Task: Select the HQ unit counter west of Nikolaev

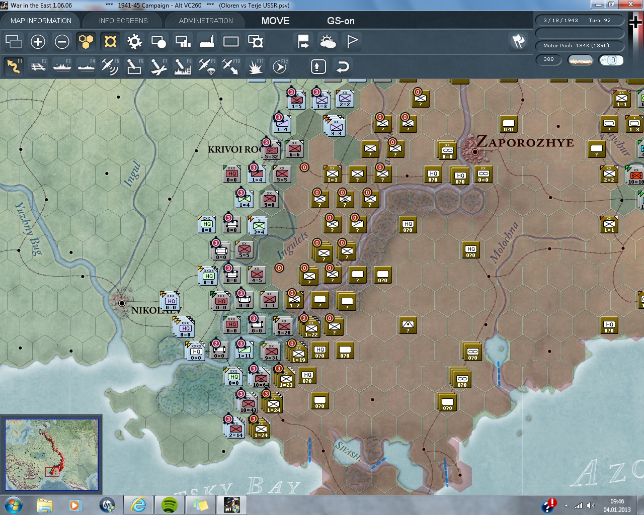Action: (x=171, y=301)
